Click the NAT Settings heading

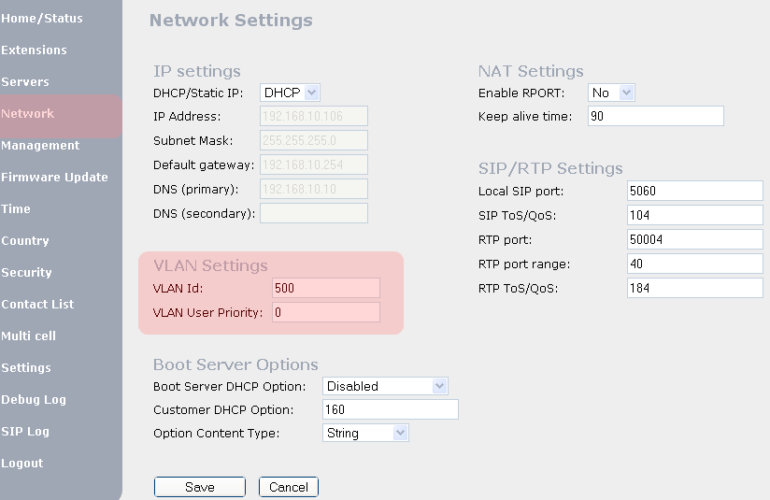(x=531, y=71)
